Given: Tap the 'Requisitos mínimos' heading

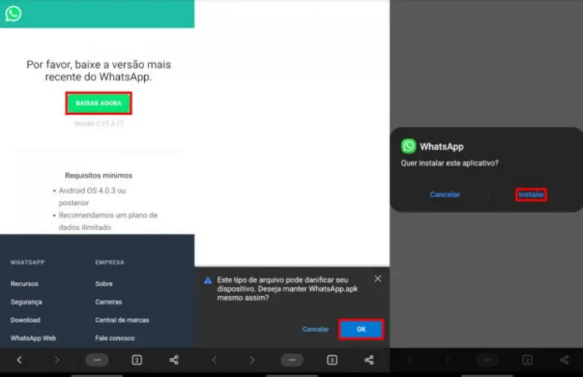Looking at the screenshot, I should tap(99, 175).
